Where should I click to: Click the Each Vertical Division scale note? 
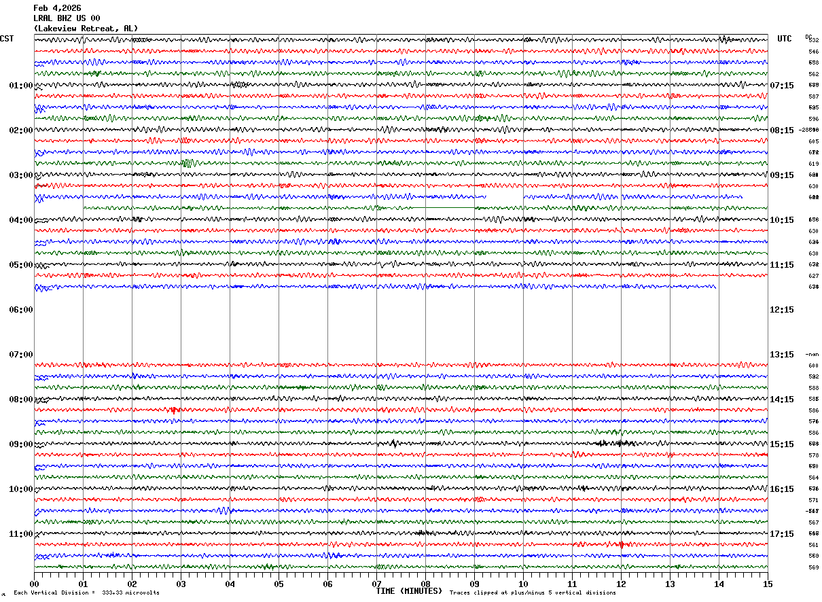pos(86,593)
